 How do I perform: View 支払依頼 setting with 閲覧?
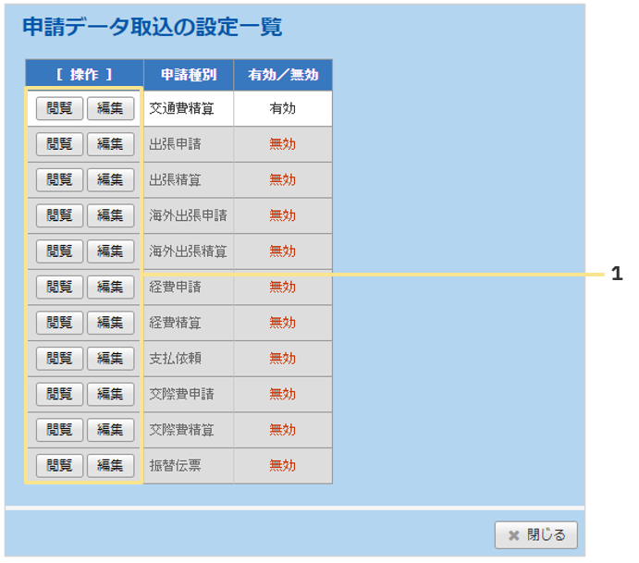[59, 359]
